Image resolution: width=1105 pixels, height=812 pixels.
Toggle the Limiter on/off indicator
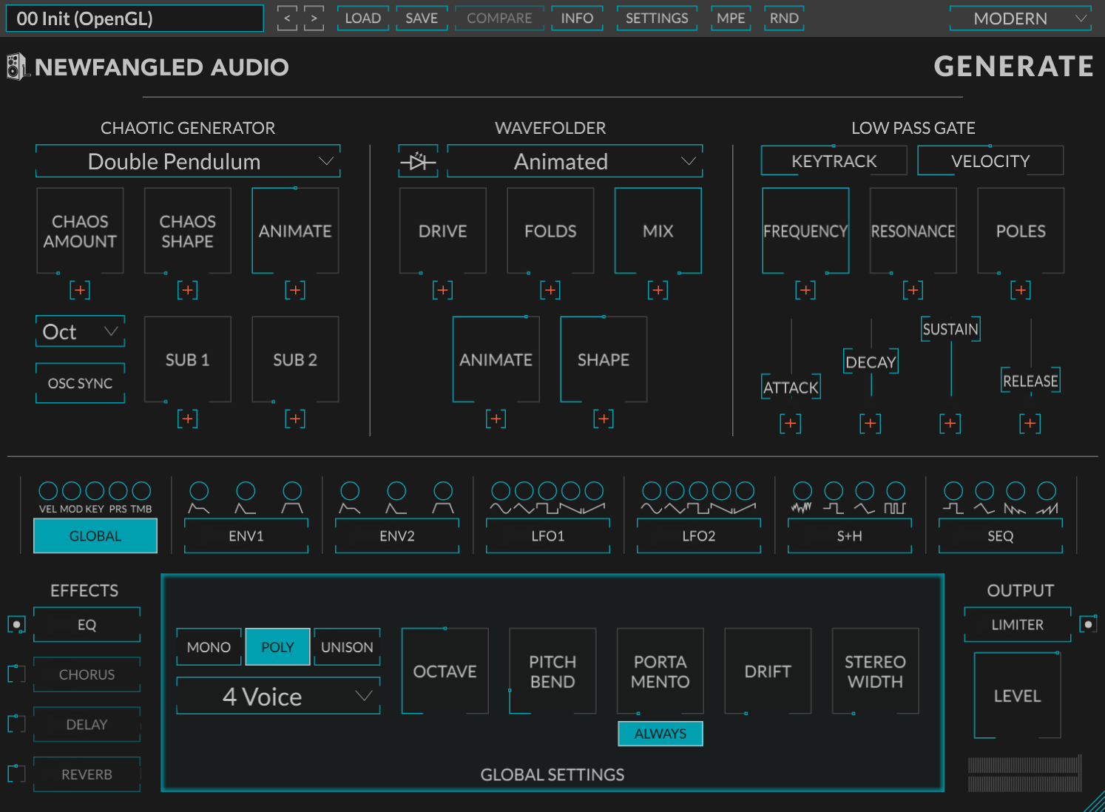1088,624
